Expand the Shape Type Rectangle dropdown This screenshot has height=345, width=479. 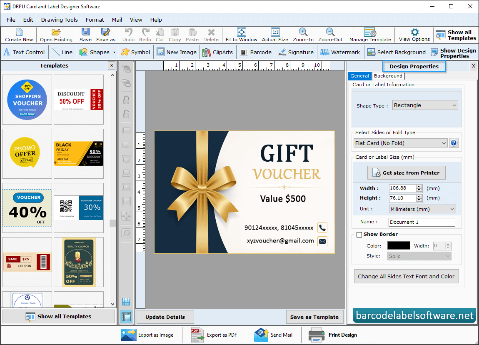(425, 105)
